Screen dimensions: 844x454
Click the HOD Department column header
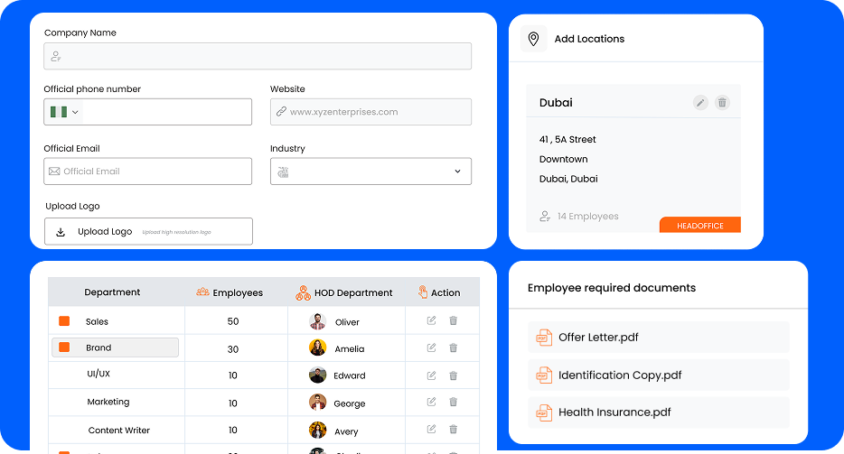tap(344, 292)
